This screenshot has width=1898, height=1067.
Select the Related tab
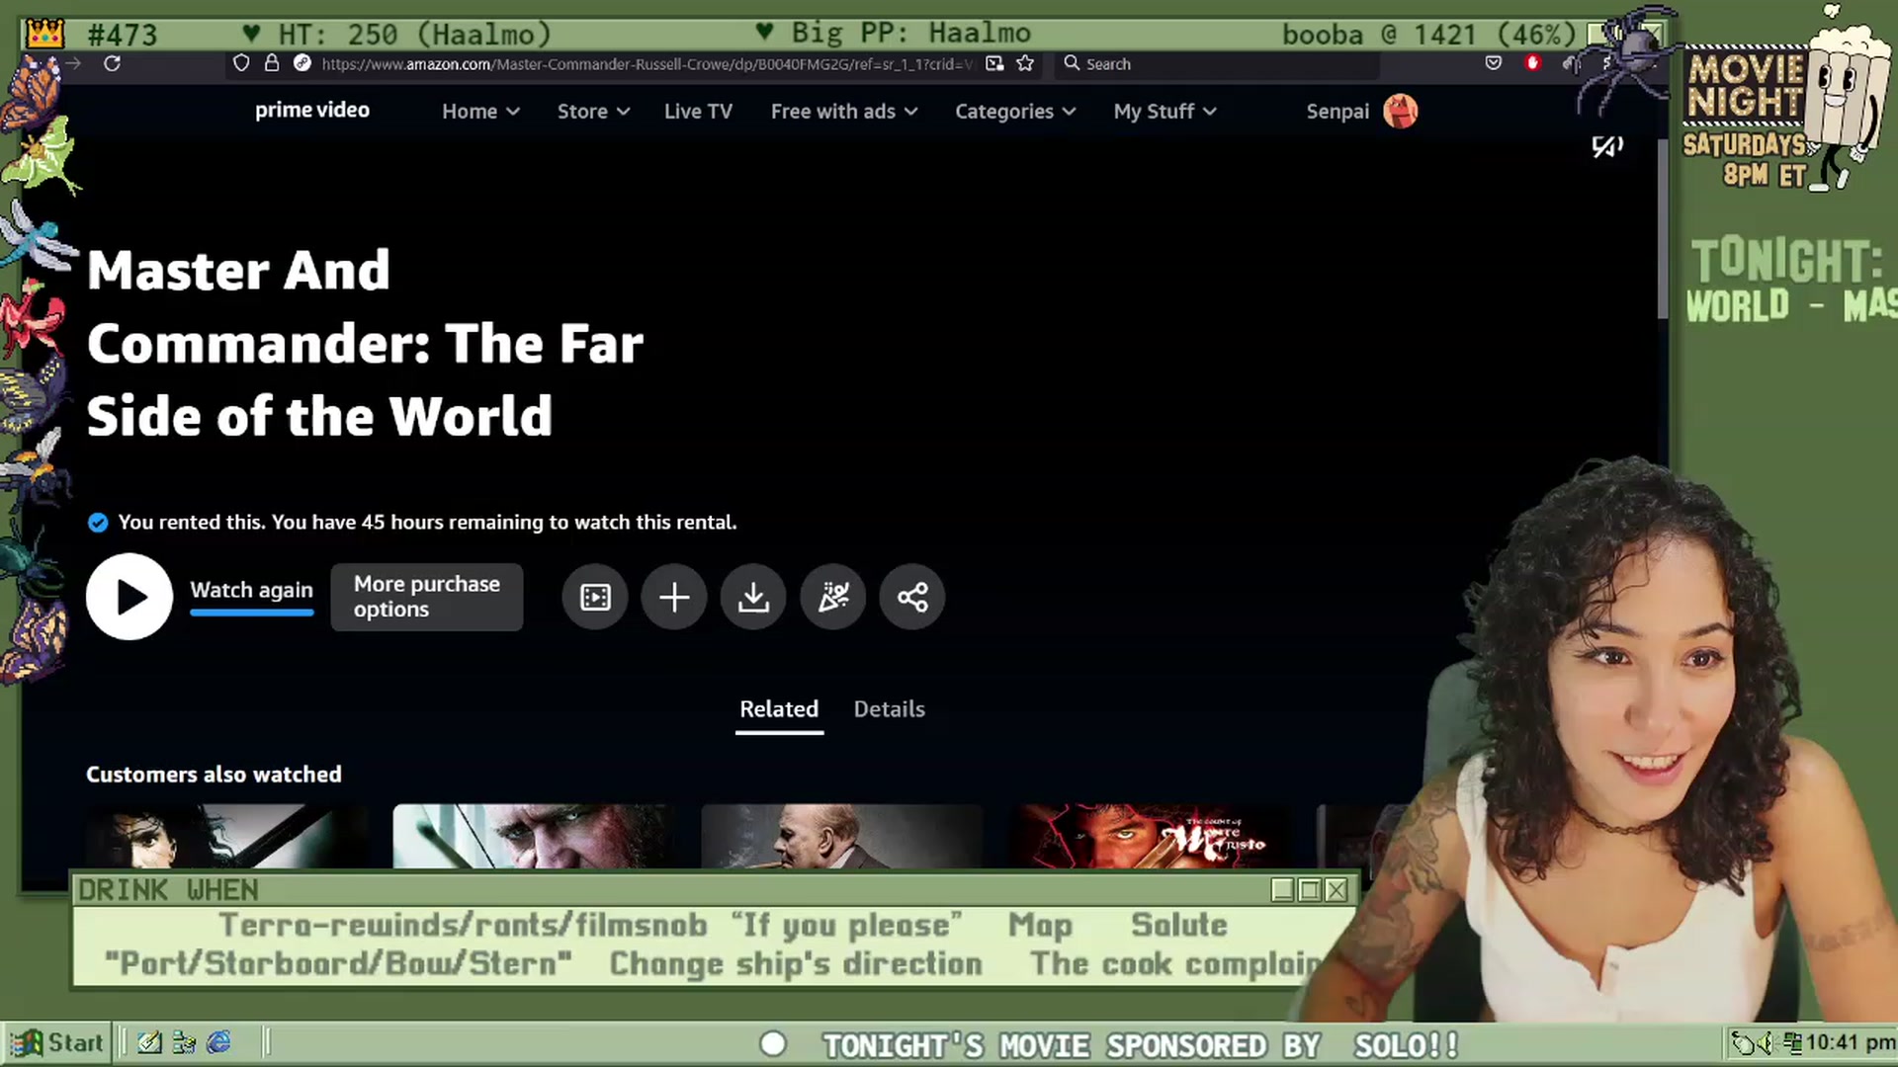tap(779, 709)
